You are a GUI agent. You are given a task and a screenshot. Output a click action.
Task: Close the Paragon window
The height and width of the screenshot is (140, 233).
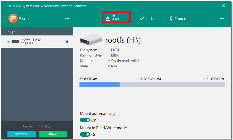click(223, 6)
